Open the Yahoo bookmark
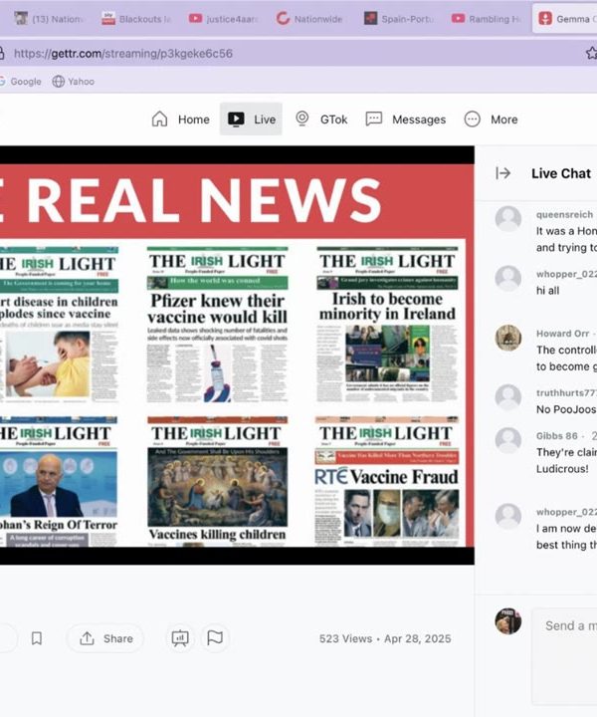This screenshot has height=717, width=597. 74,82
